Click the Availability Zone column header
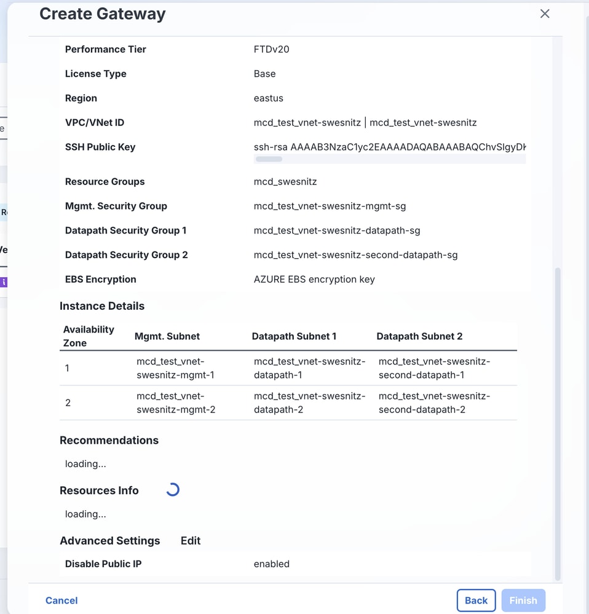The height and width of the screenshot is (614, 589). 89,336
